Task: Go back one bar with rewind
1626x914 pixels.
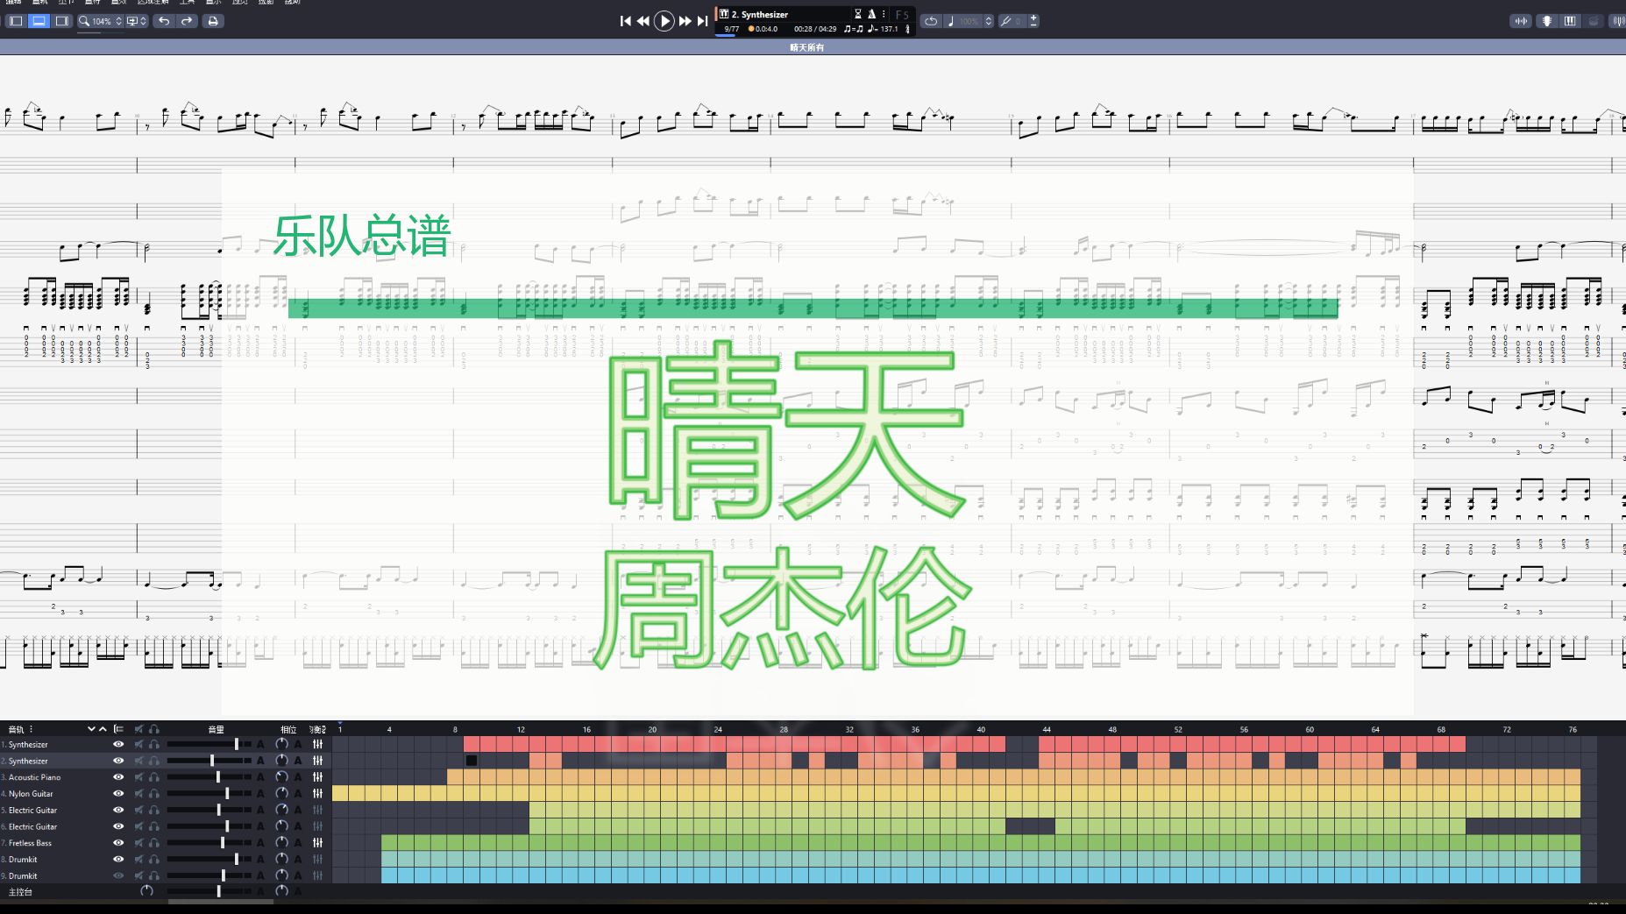Action: pyautogui.click(x=643, y=21)
